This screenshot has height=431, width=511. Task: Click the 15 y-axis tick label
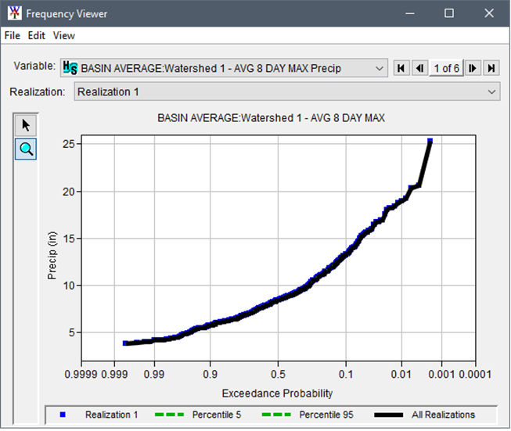[69, 239]
